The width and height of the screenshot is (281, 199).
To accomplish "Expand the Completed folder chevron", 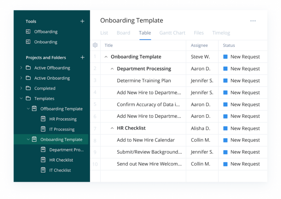I will 21,88.
